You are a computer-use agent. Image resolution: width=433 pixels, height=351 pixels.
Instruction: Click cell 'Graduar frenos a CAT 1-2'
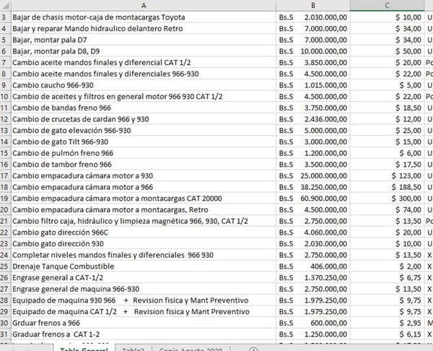click(144, 334)
